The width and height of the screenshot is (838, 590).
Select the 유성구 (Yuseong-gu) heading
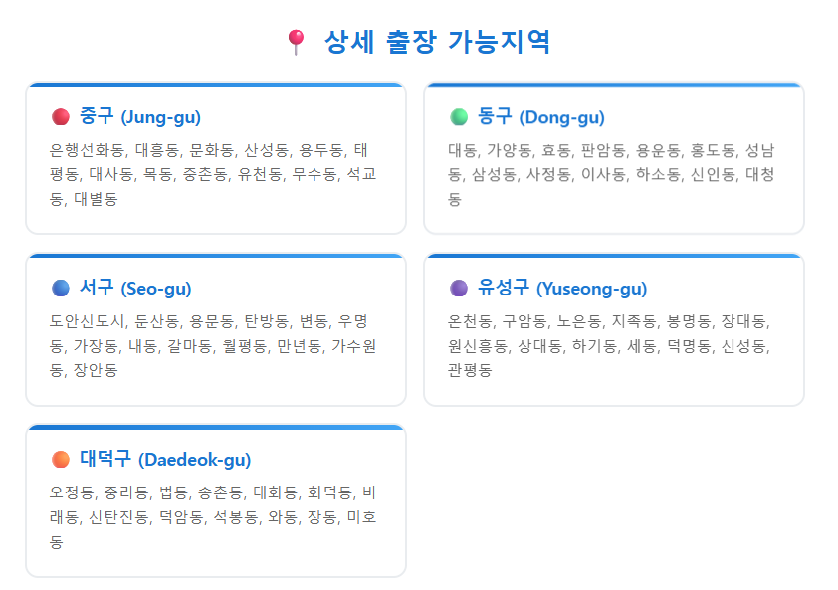click(x=562, y=288)
